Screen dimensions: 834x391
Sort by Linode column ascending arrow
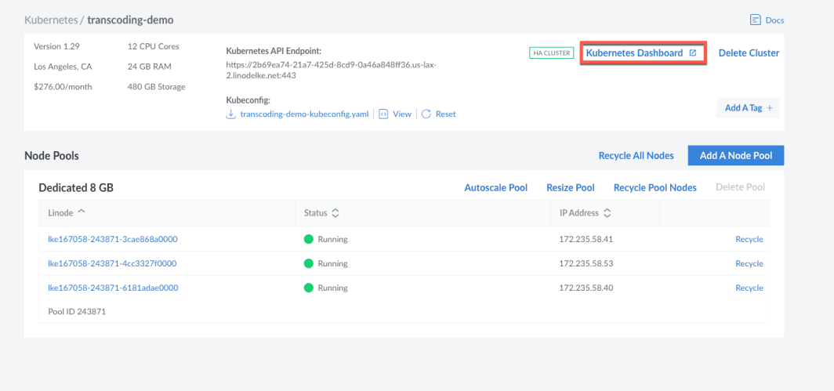[82, 213]
